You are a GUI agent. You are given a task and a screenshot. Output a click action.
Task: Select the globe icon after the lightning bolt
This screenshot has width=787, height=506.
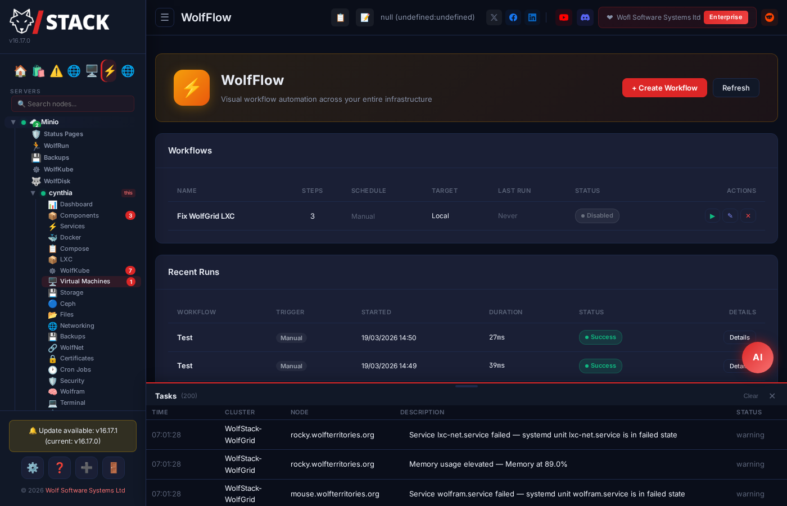(128, 71)
